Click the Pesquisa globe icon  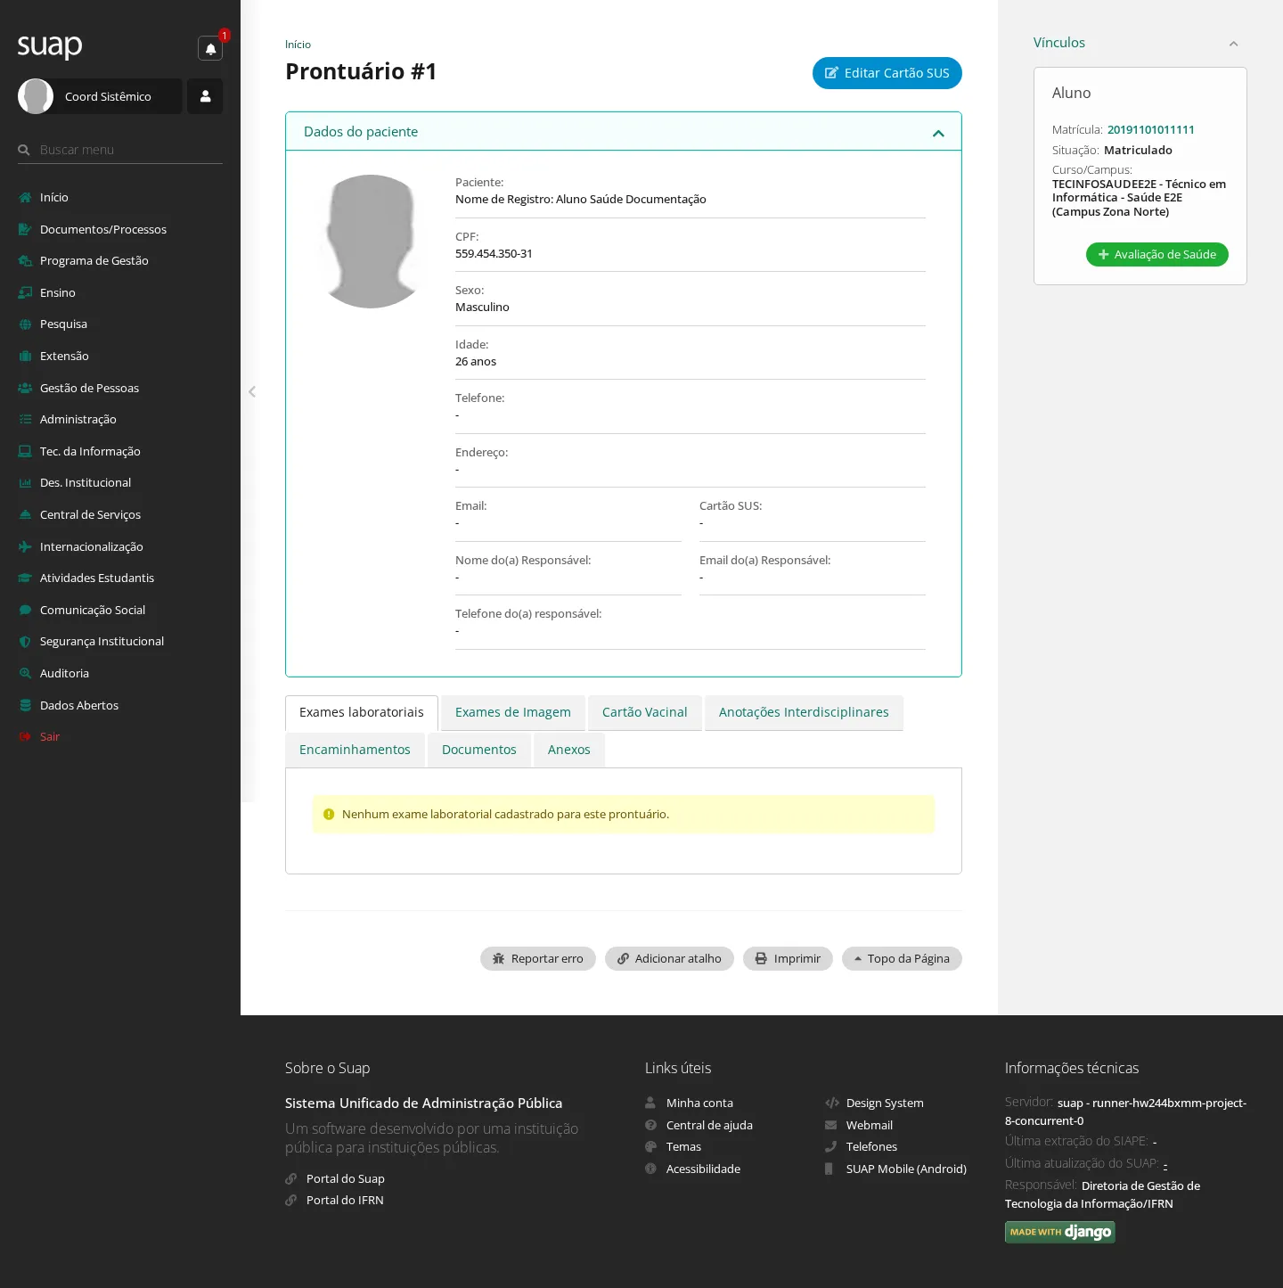[25, 324]
